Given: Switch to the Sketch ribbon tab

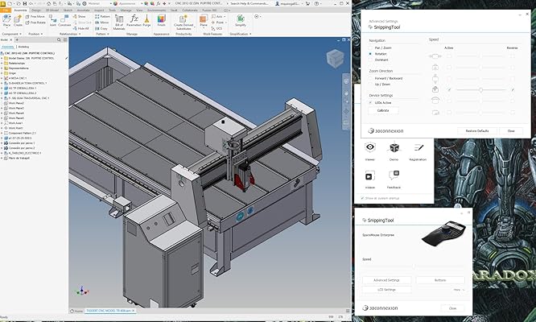Looking at the screenshot, I should 68,10.
